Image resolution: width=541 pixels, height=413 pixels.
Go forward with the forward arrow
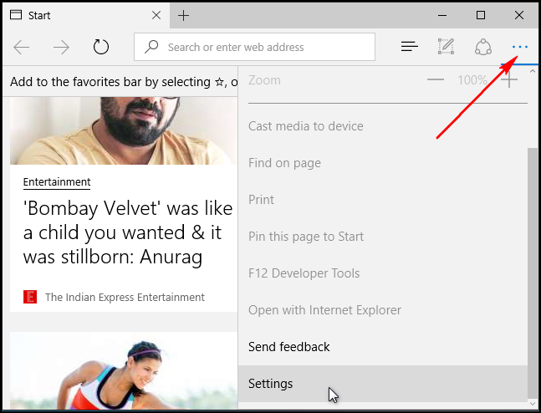61,48
